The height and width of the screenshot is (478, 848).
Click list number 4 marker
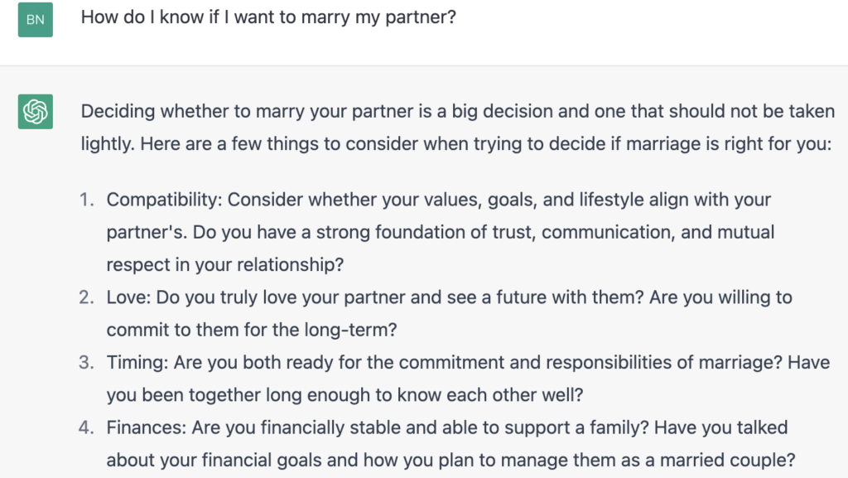tap(86, 427)
